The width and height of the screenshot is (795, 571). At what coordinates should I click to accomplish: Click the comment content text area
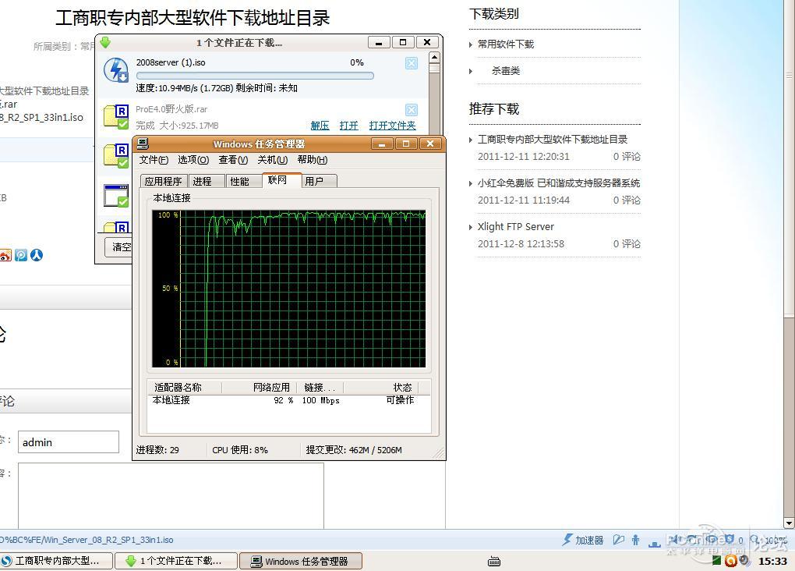coord(171,495)
